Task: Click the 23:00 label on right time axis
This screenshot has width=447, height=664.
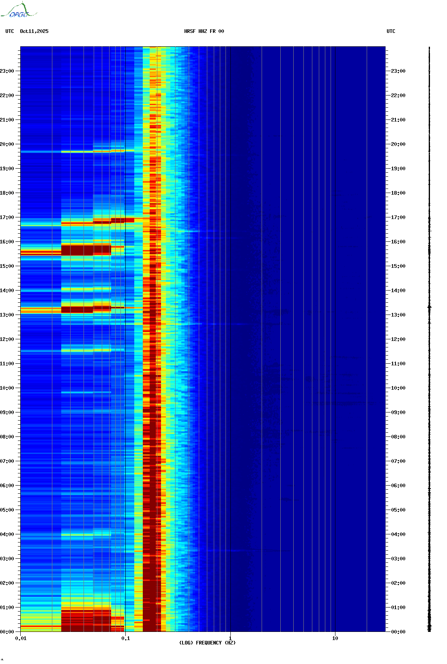Action: (x=398, y=71)
